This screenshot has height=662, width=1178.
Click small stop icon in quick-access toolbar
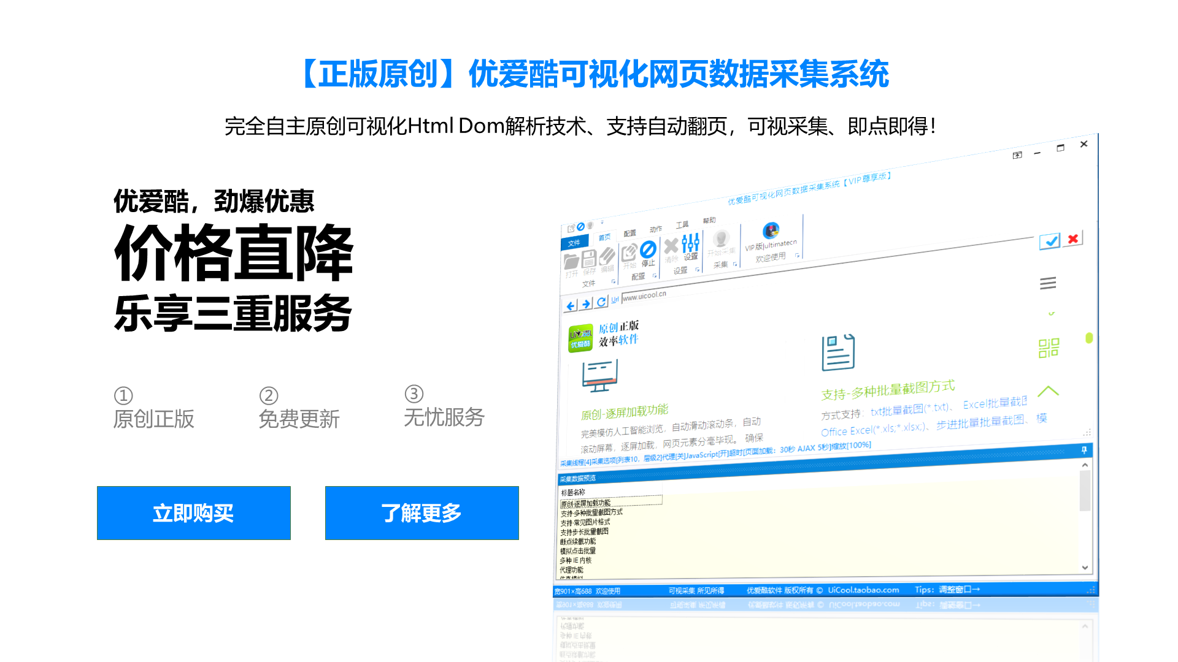pyautogui.click(x=580, y=227)
